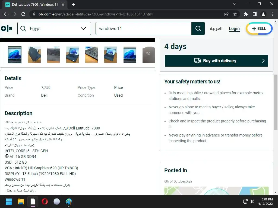Open the taskbar clock and date
The image size is (278, 208).
pos(266,201)
